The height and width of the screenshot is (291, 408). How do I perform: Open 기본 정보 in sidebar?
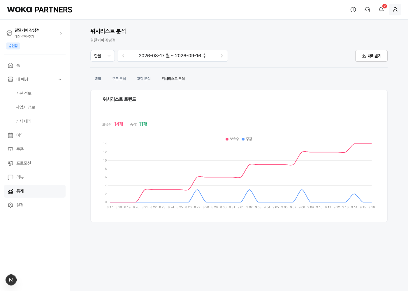(24, 93)
